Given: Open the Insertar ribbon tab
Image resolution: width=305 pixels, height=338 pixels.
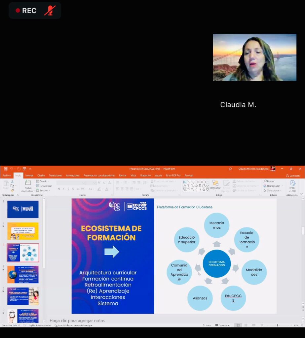Looking at the screenshot, I should [x=29, y=175].
